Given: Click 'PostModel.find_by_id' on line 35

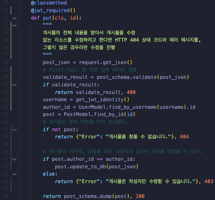Looking at the screenshot, I should 94,114.
